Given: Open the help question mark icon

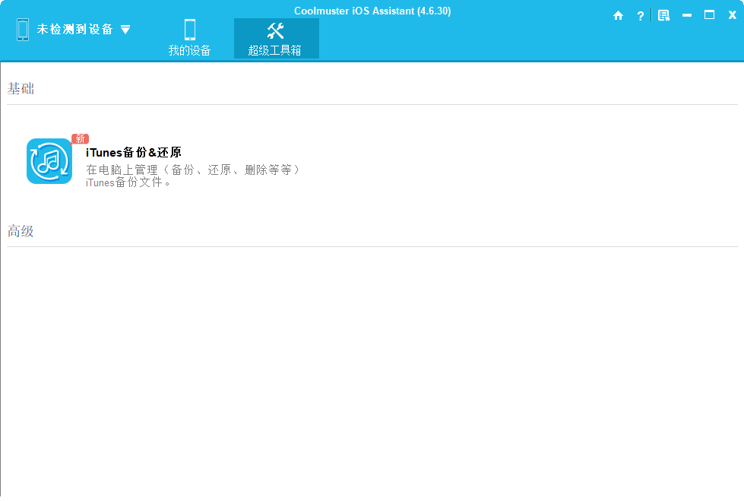Looking at the screenshot, I should (x=640, y=14).
